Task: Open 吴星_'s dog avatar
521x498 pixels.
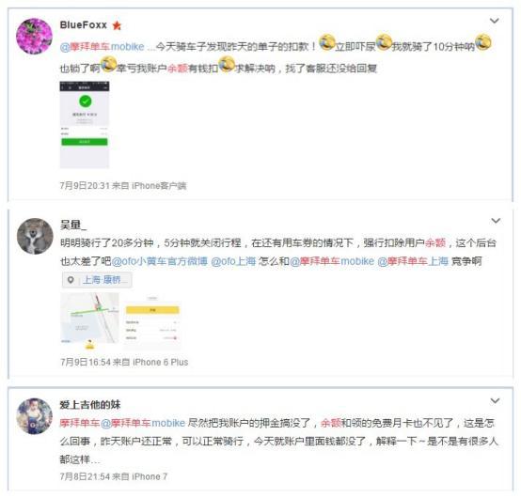Action: [x=35, y=236]
